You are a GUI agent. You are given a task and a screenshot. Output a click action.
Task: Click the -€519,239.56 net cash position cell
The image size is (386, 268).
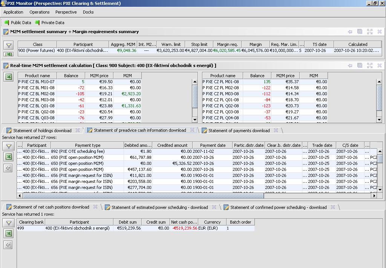pos(184,228)
